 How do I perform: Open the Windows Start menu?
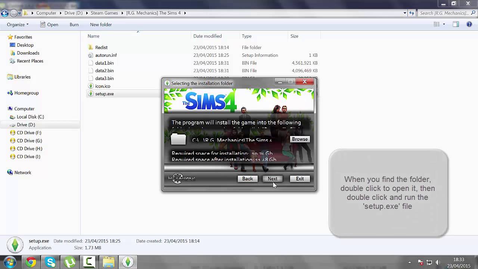coord(10,262)
